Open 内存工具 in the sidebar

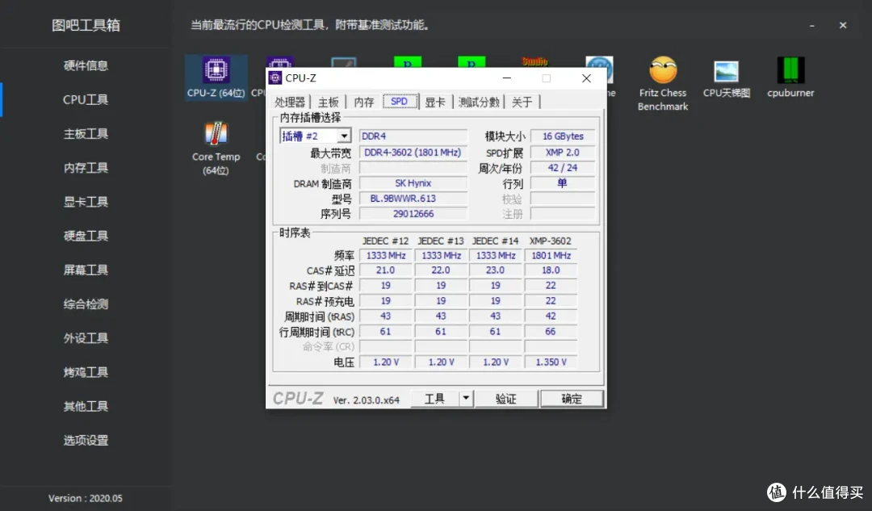(x=86, y=168)
